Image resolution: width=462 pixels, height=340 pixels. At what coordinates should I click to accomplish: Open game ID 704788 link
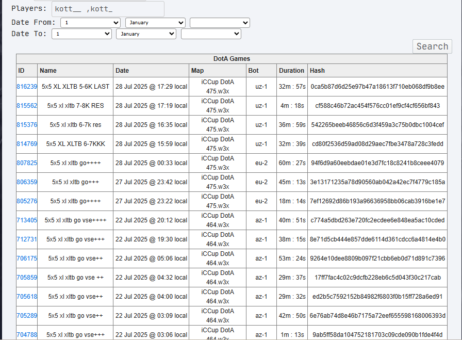[x=27, y=335]
